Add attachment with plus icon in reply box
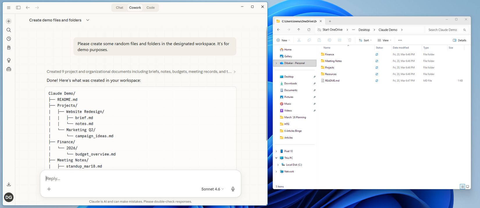The width and height of the screenshot is (480, 208). (49, 189)
